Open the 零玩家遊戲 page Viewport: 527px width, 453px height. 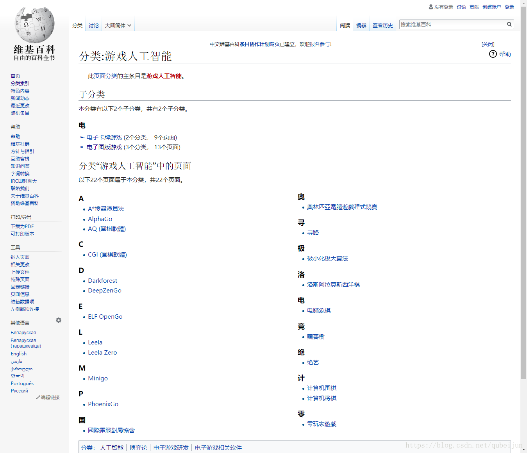coord(322,424)
